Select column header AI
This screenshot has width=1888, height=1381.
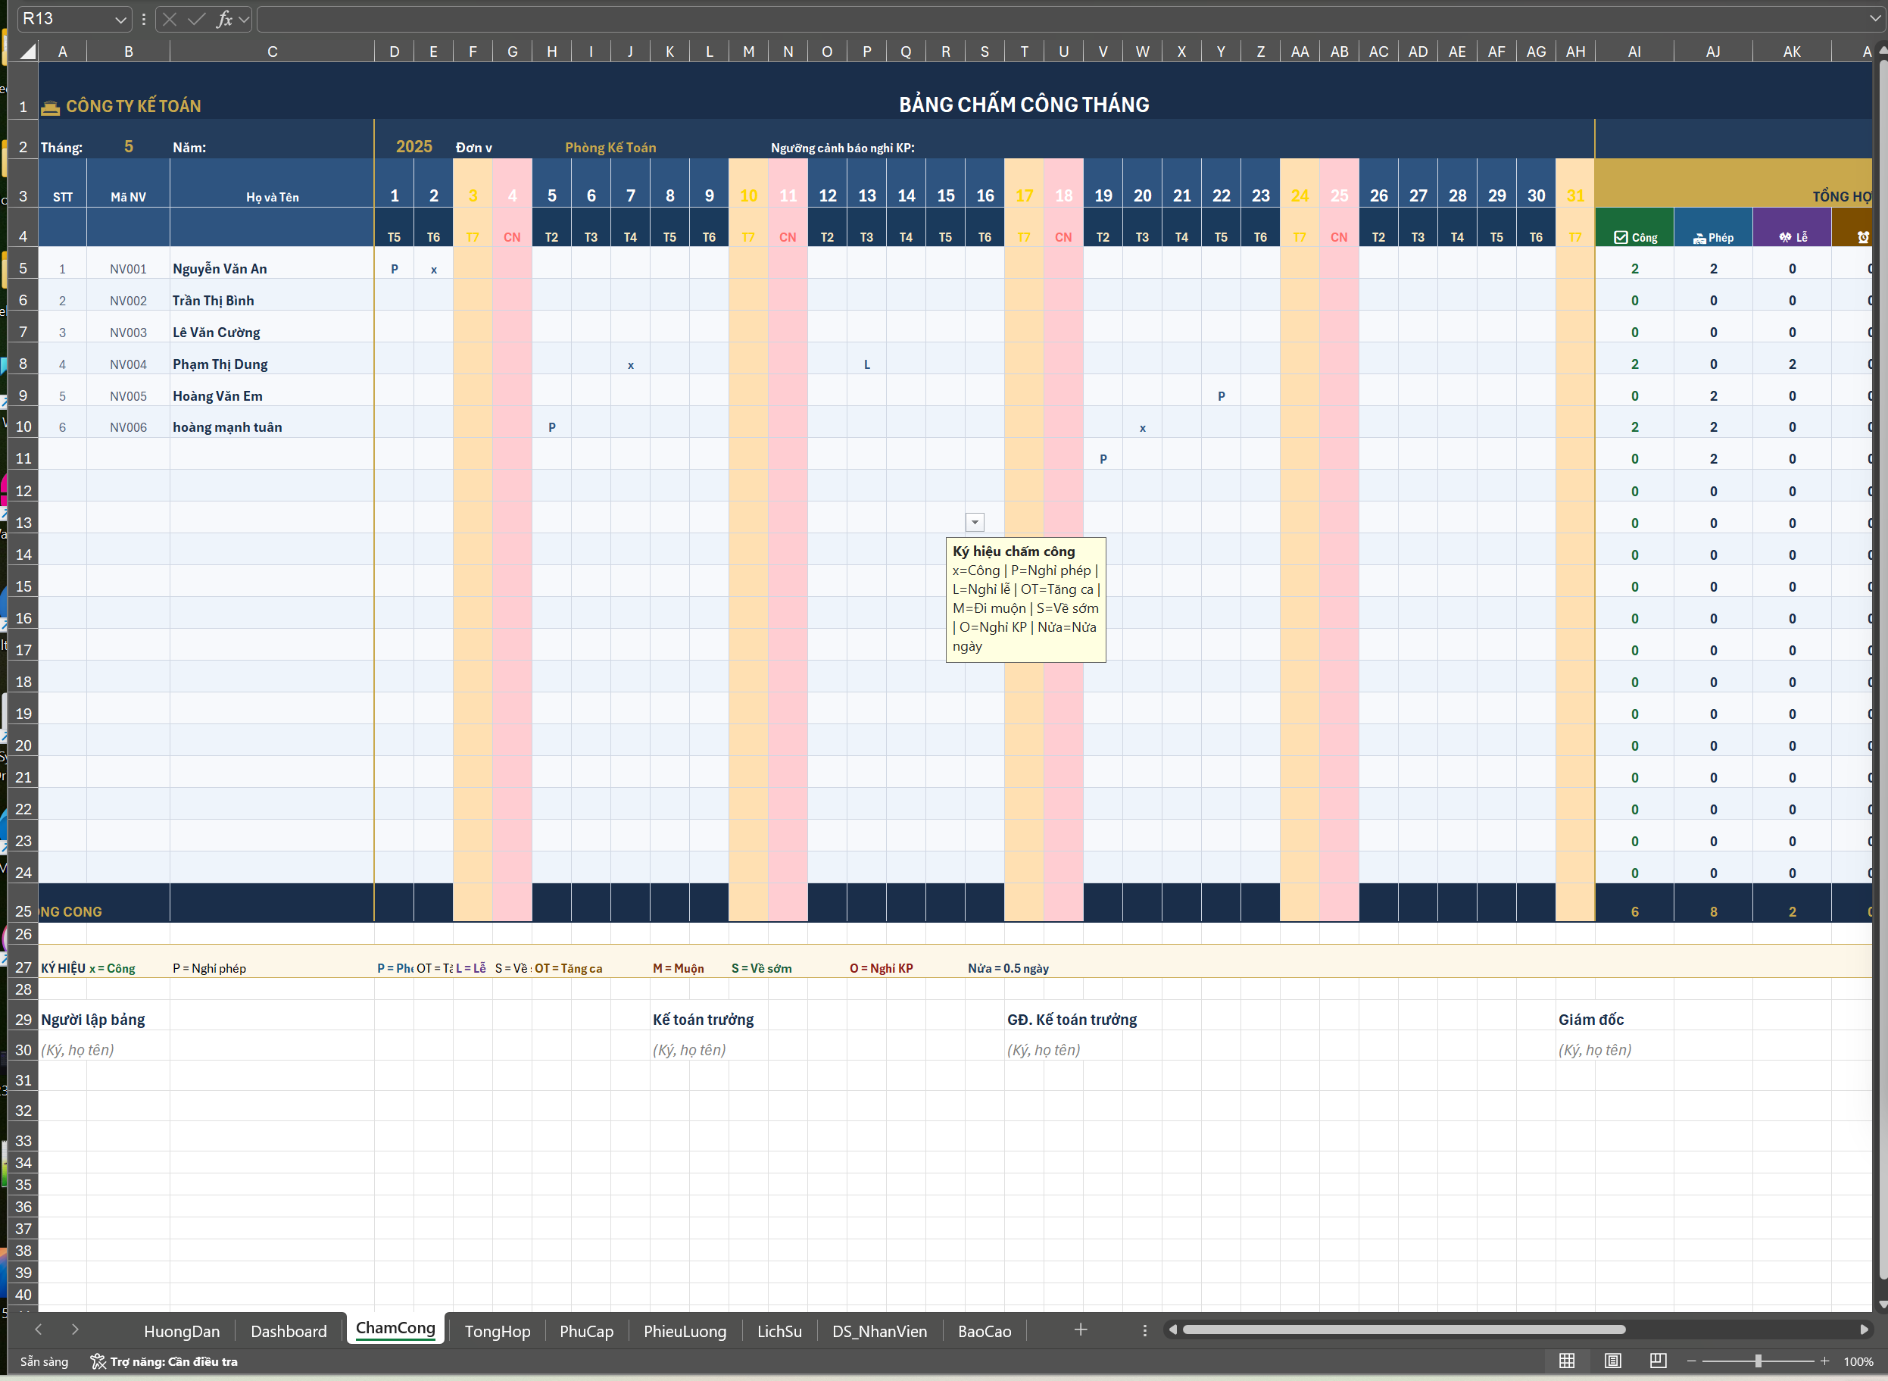point(1634,52)
